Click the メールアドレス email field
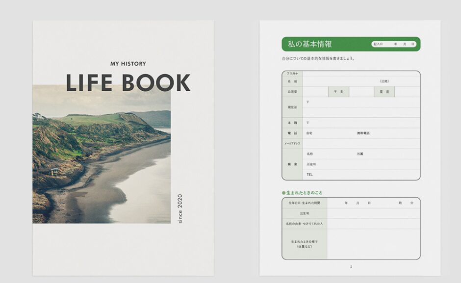 (360, 143)
